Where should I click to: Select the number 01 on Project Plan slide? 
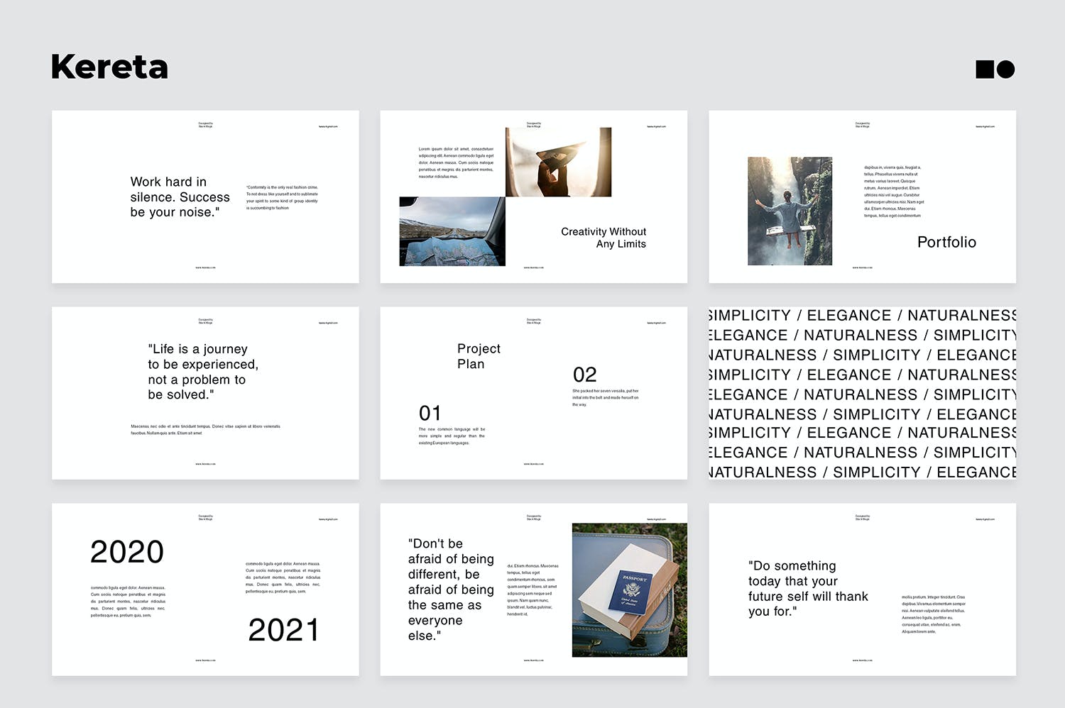coord(430,414)
